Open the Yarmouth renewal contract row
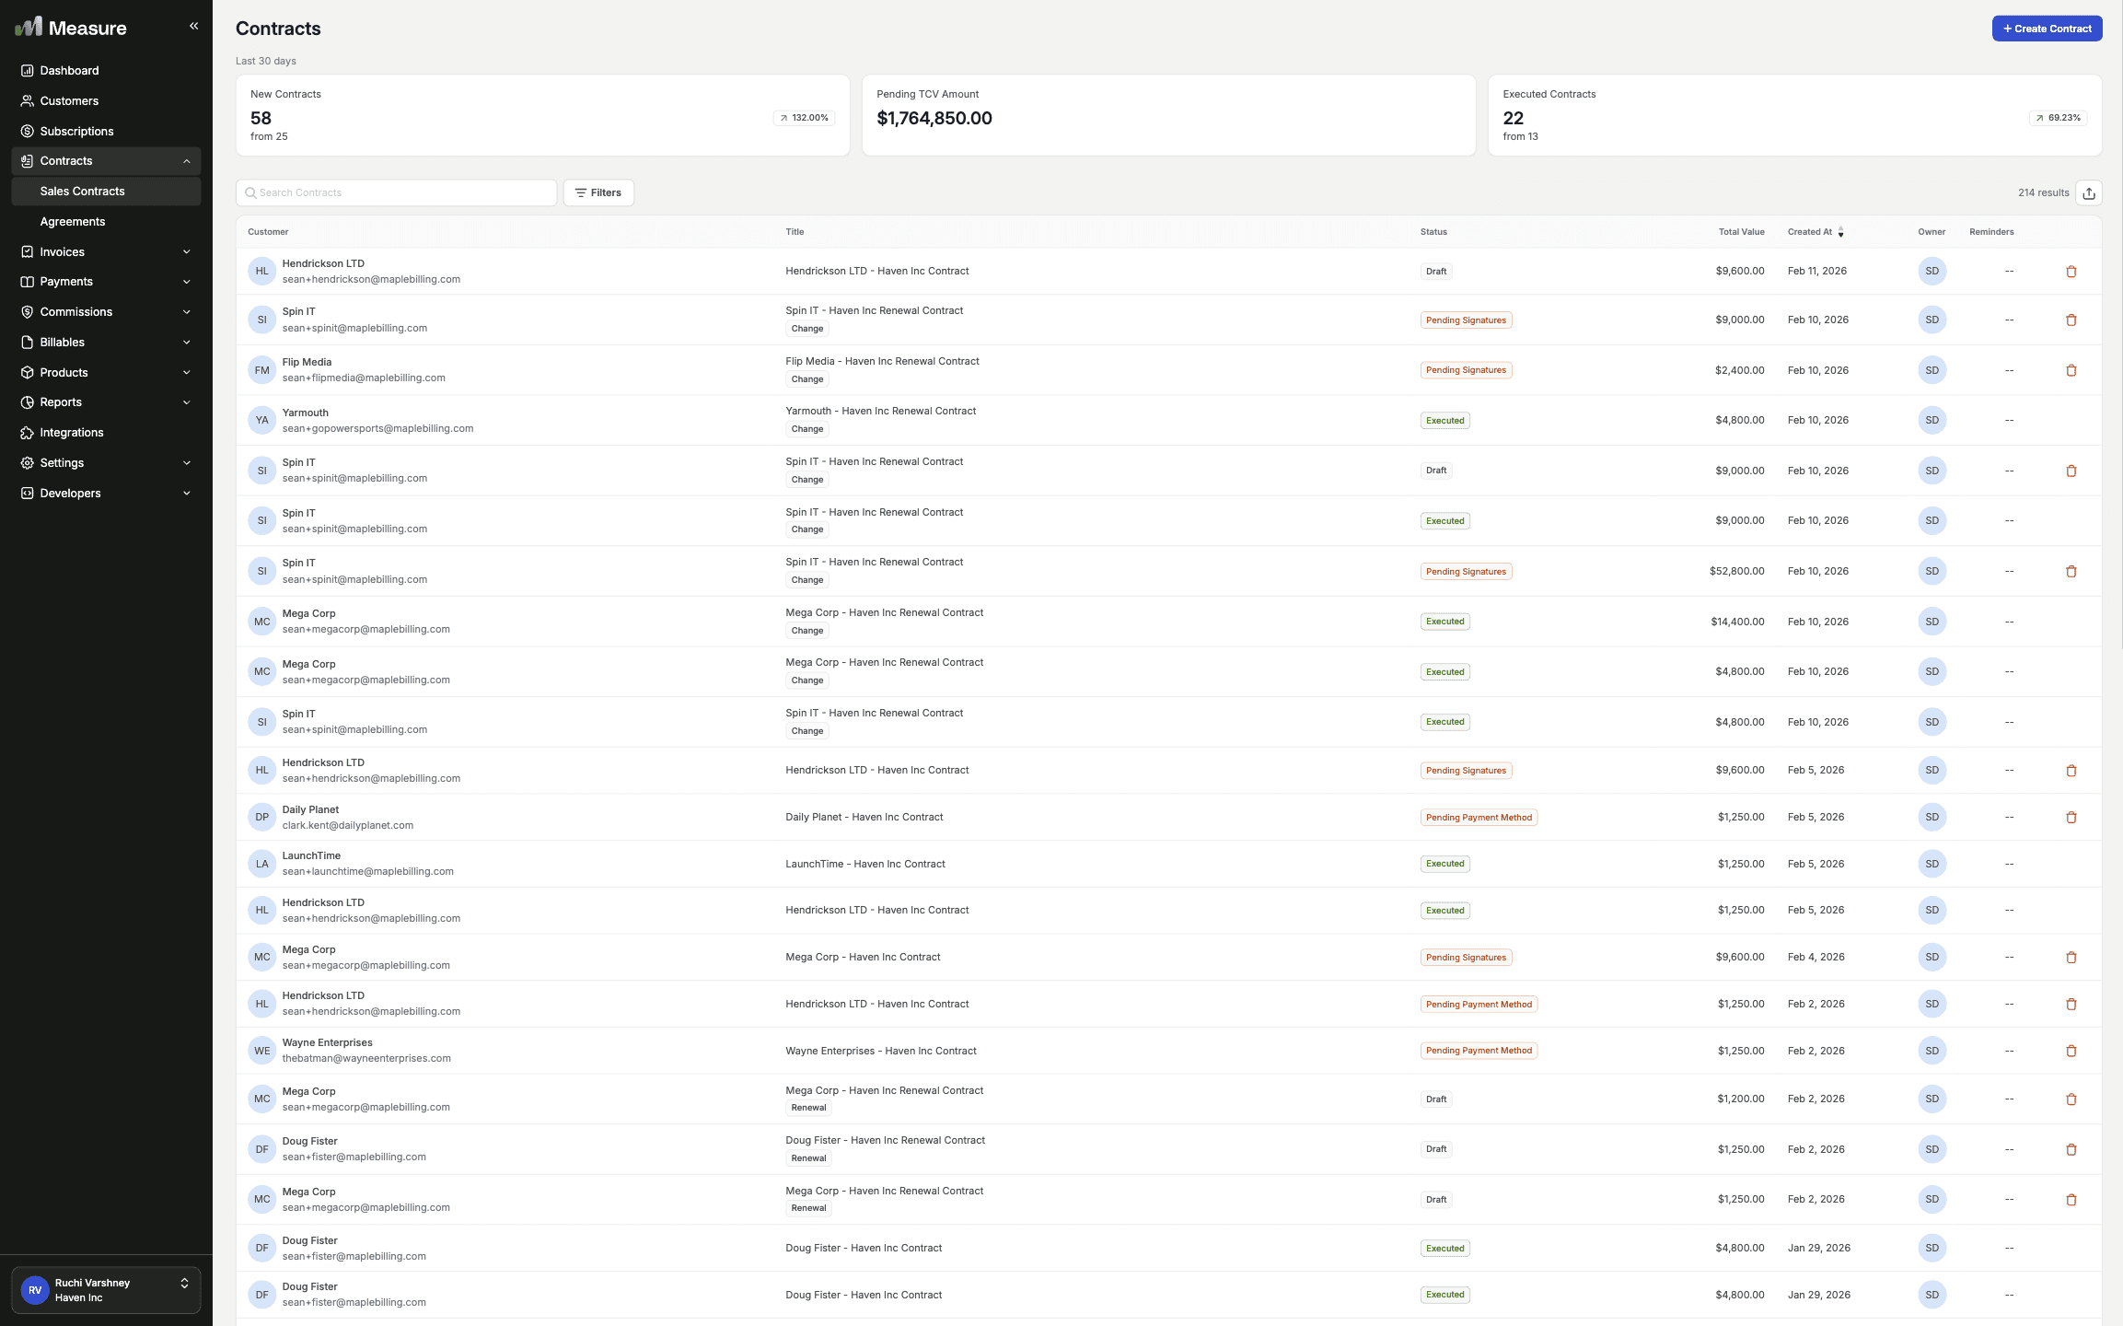The image size is (2123, 1326). [880, 412]
